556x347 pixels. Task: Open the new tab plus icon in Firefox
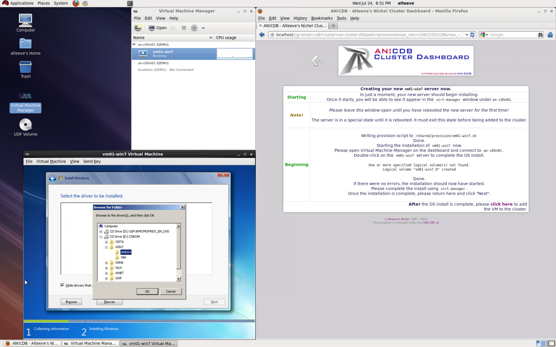333,26
